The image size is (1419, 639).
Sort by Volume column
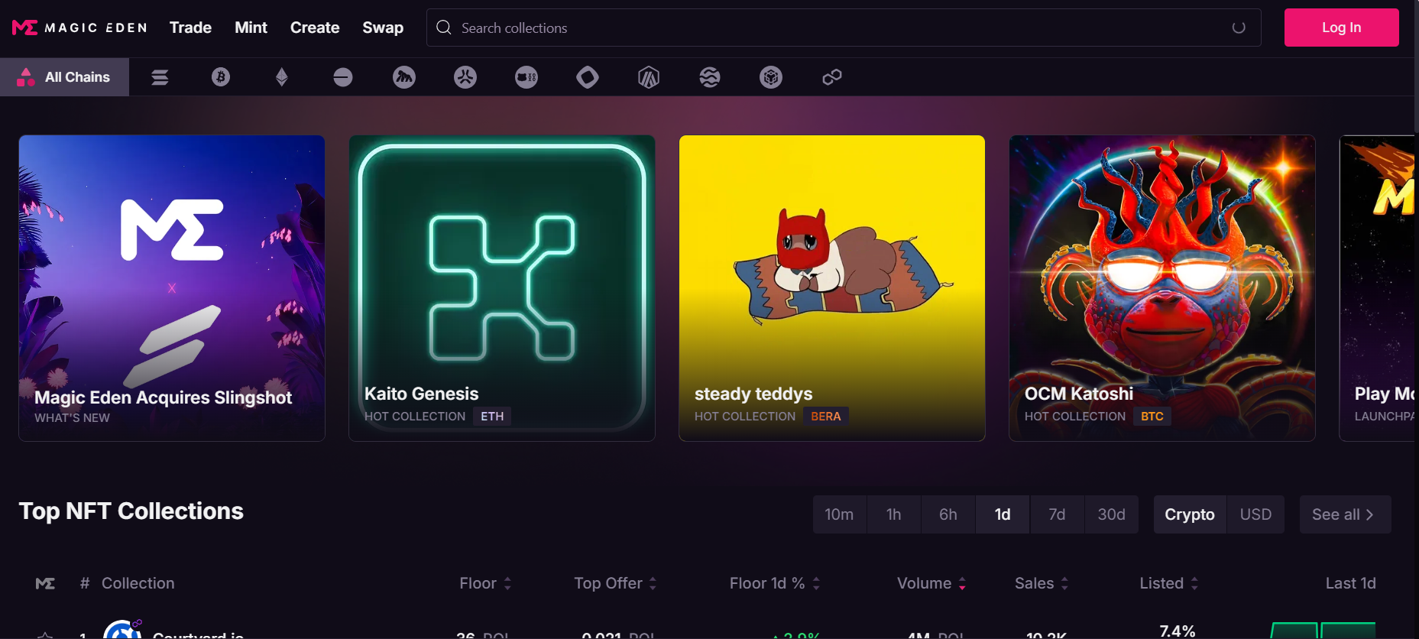931,583
